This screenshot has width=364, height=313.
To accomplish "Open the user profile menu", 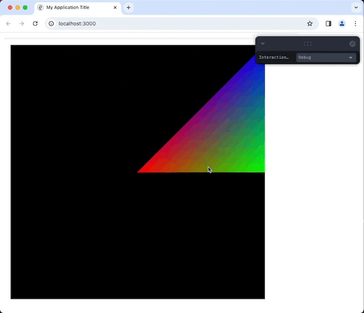I will tap(342, 24).
